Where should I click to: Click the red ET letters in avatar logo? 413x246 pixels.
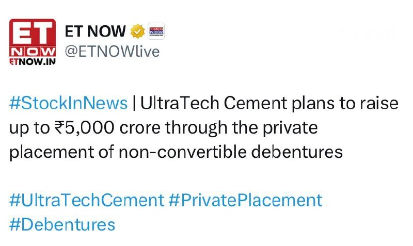pos(33,32)
